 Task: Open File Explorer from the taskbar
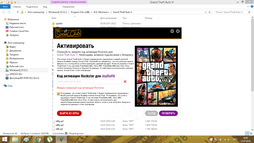15,140
